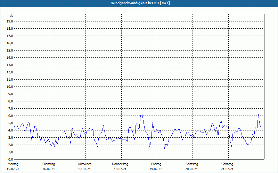The width and height of the screenshot is (278, 173).
Task: Click the 3,0 y-axis label
Action: click(10, 137)
